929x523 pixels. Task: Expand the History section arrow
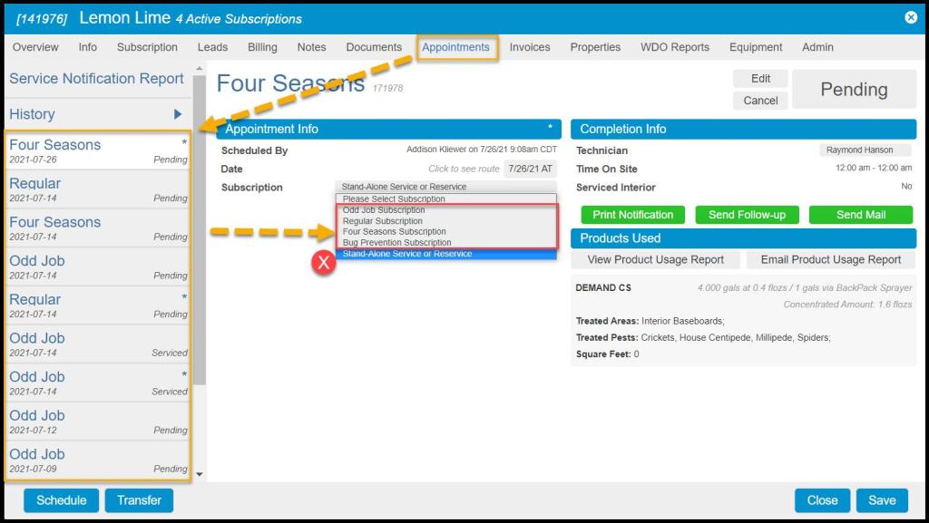click(178, 114)
